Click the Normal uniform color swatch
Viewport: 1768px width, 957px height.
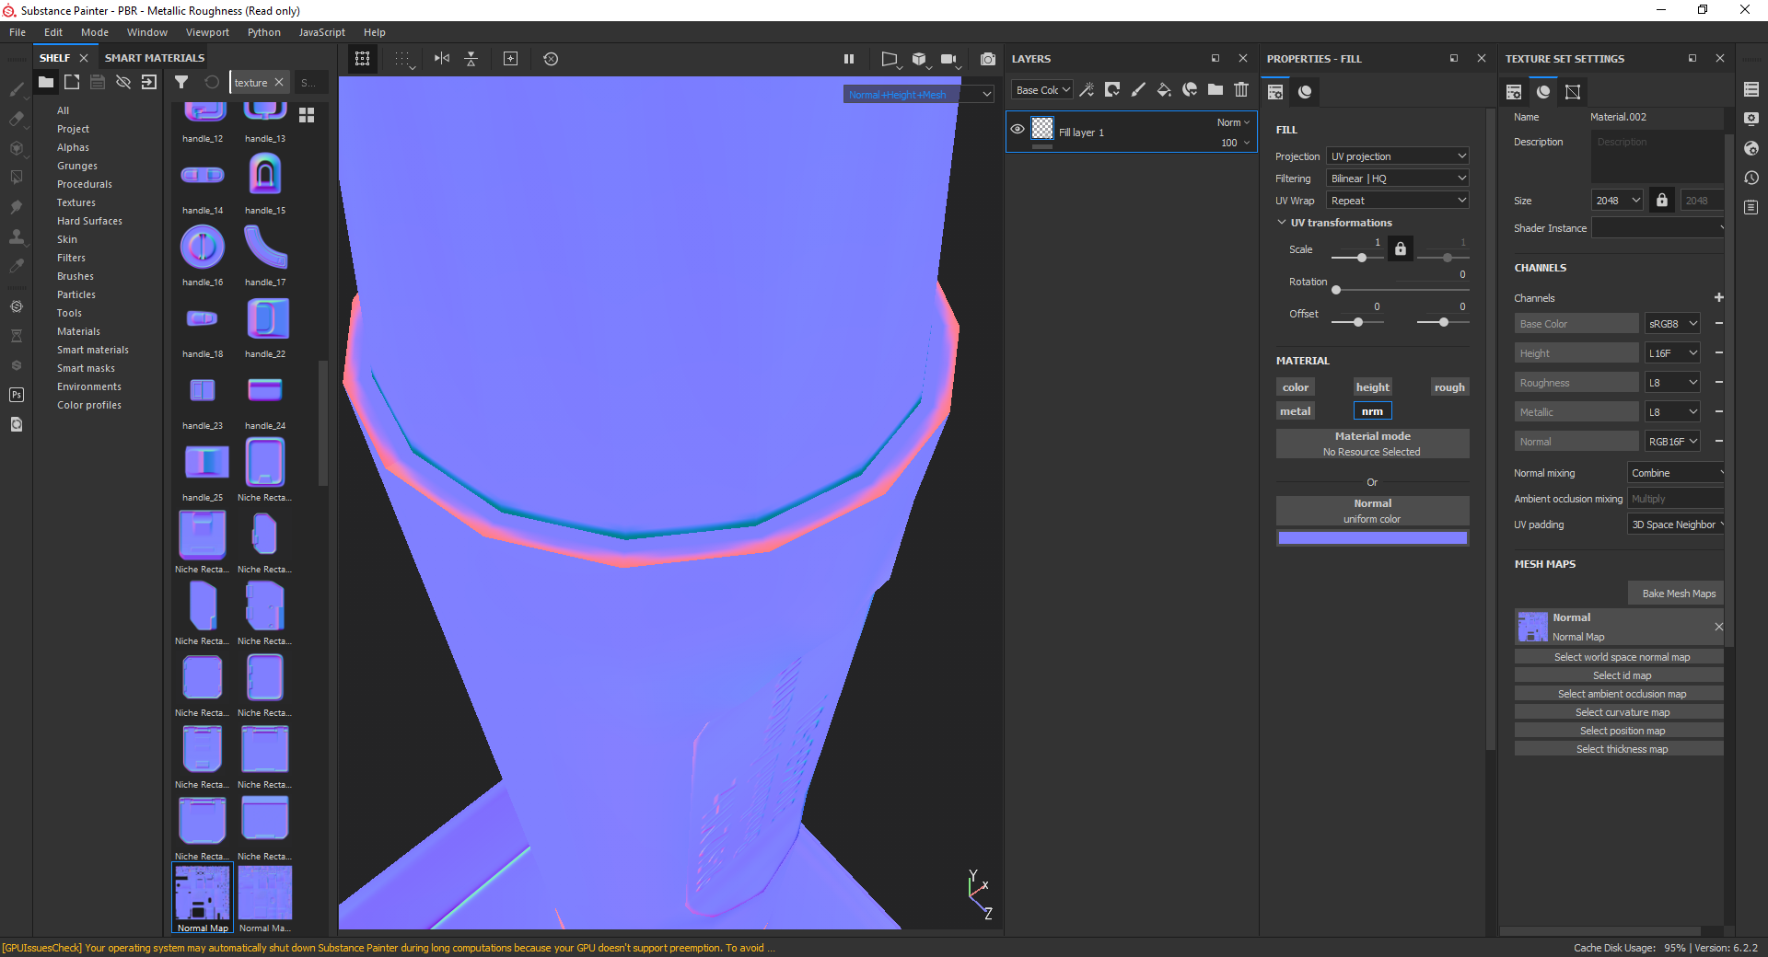coord(1372,538)
